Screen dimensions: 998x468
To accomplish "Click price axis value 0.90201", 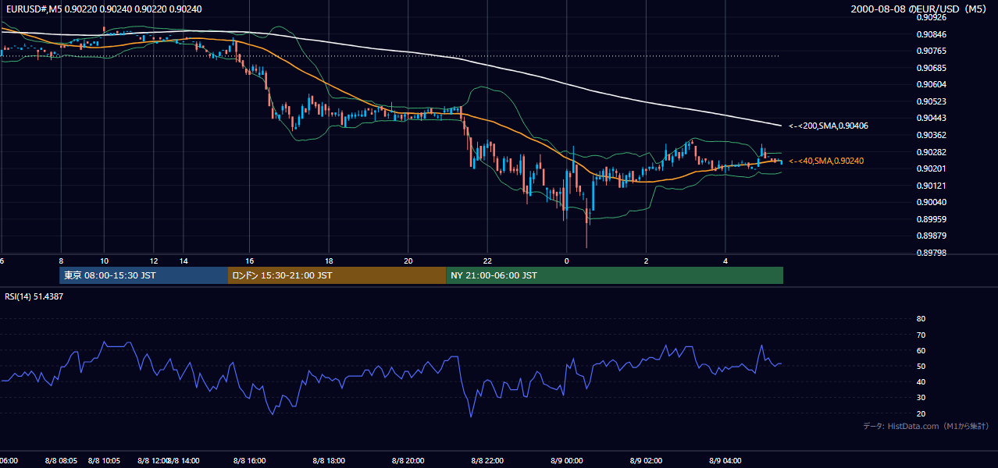I will [932, 168].
